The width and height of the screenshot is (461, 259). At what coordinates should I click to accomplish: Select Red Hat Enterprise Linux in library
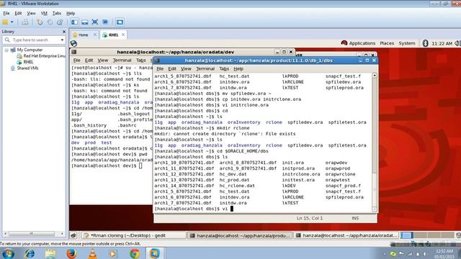(41, 56)
